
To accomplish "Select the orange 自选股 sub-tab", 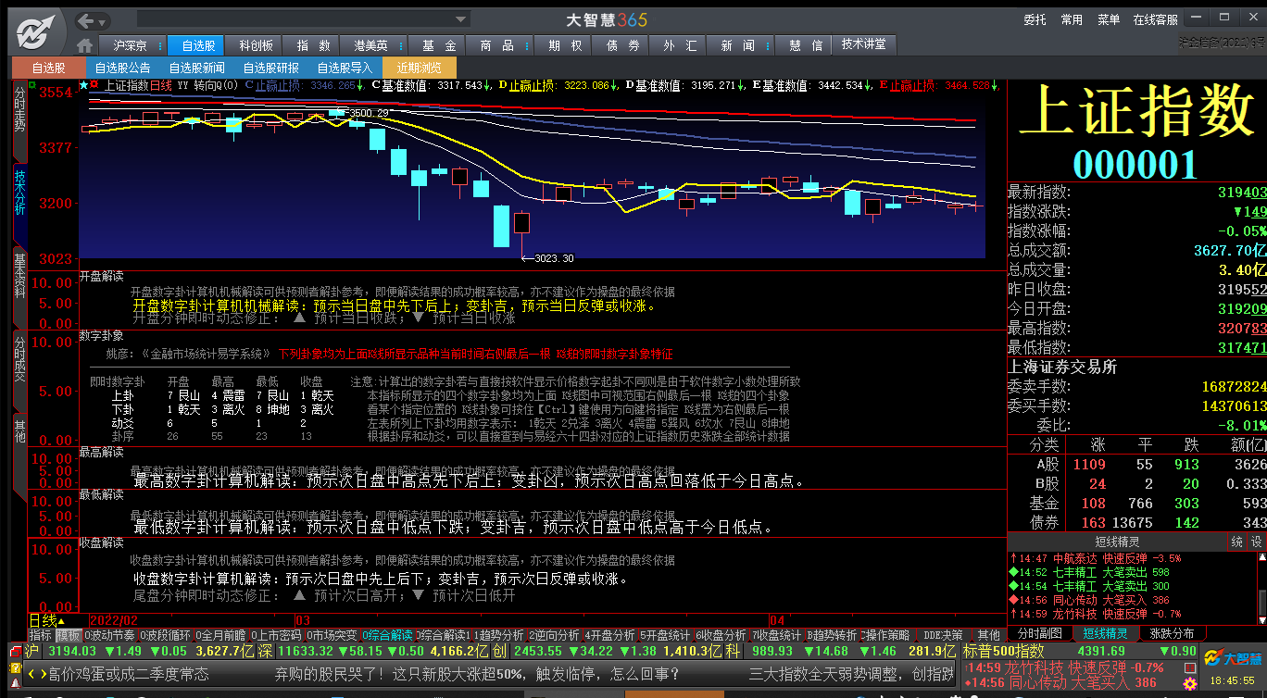I will [48, 68].
